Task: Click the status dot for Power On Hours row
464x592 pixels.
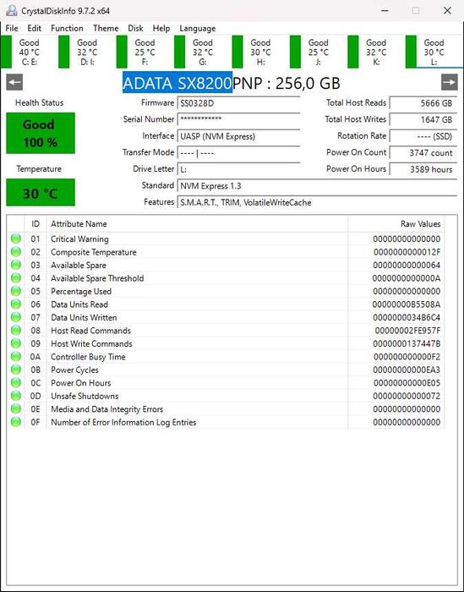Action: (16, 383)
